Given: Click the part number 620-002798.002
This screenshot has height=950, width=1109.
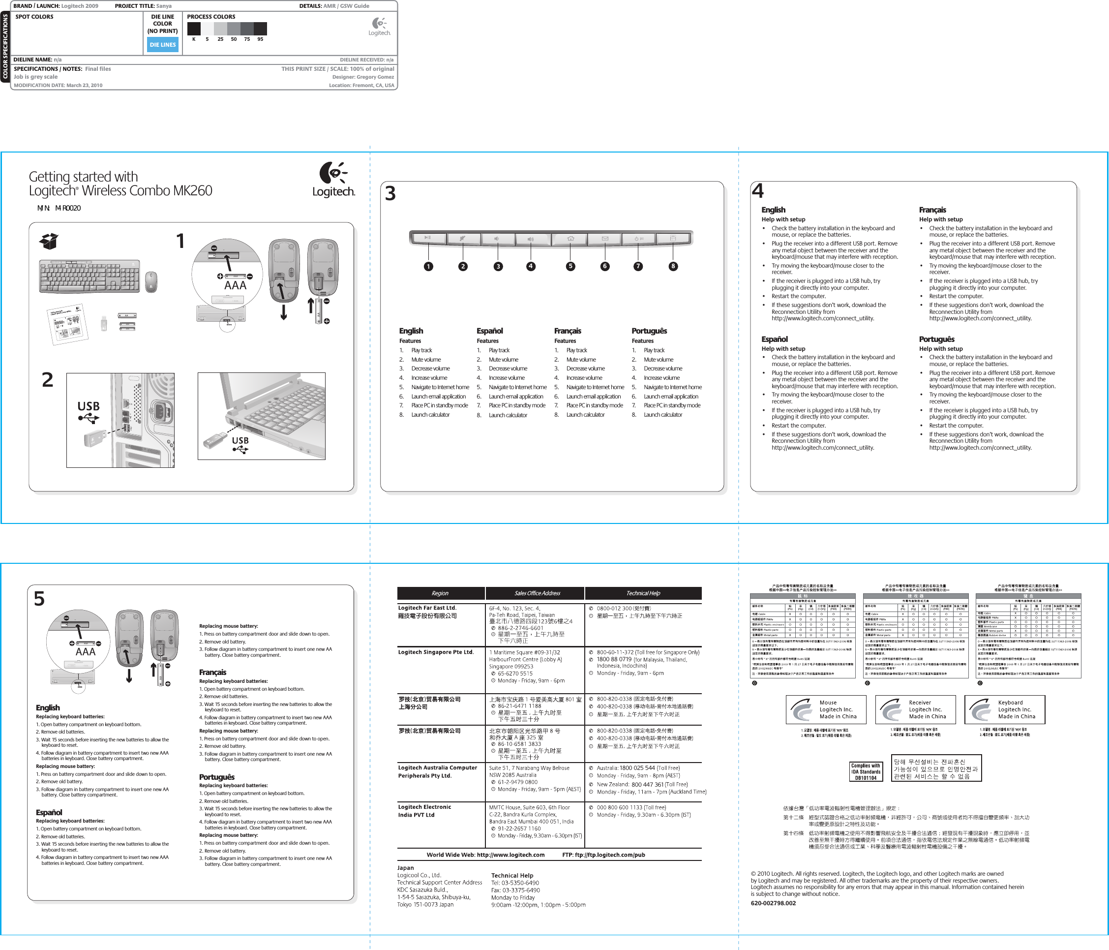Looking at the screenshot, I should pyautogui.click(x=773, y=903).
